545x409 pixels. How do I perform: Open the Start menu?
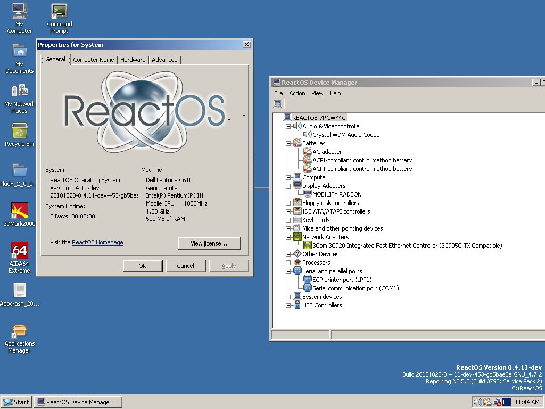(16, 402)
